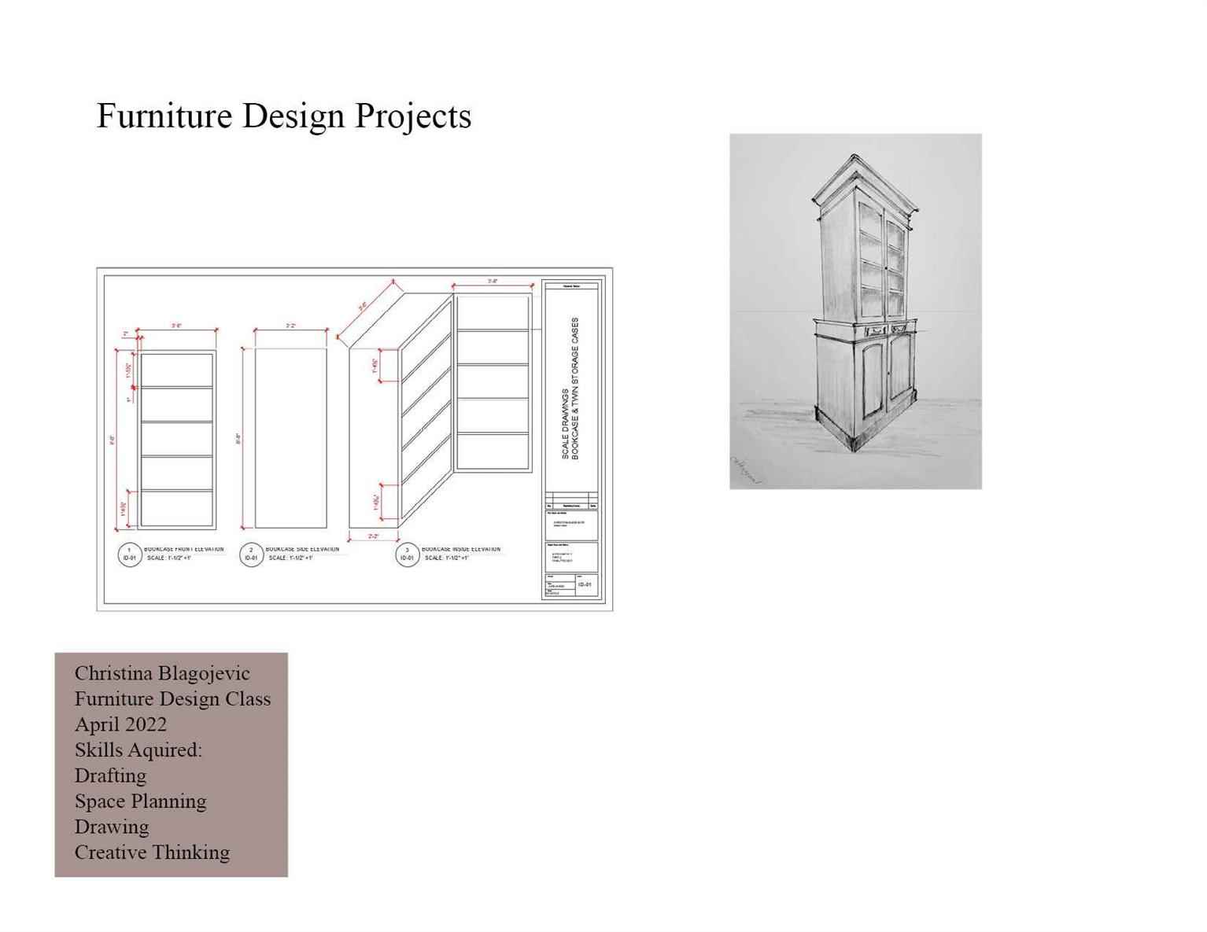Click the 'Furniture Design Projects' heading

284,116
